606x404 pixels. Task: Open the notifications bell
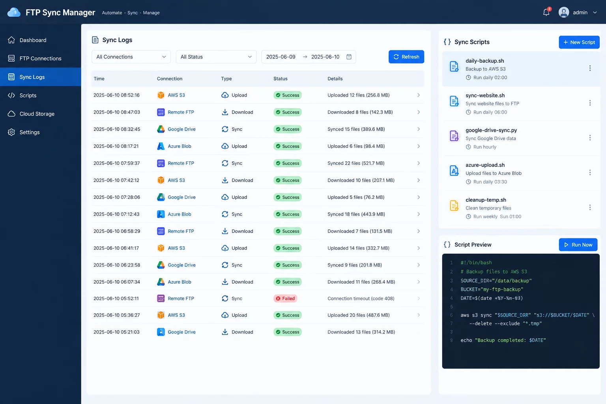click(x=546, y=12)
